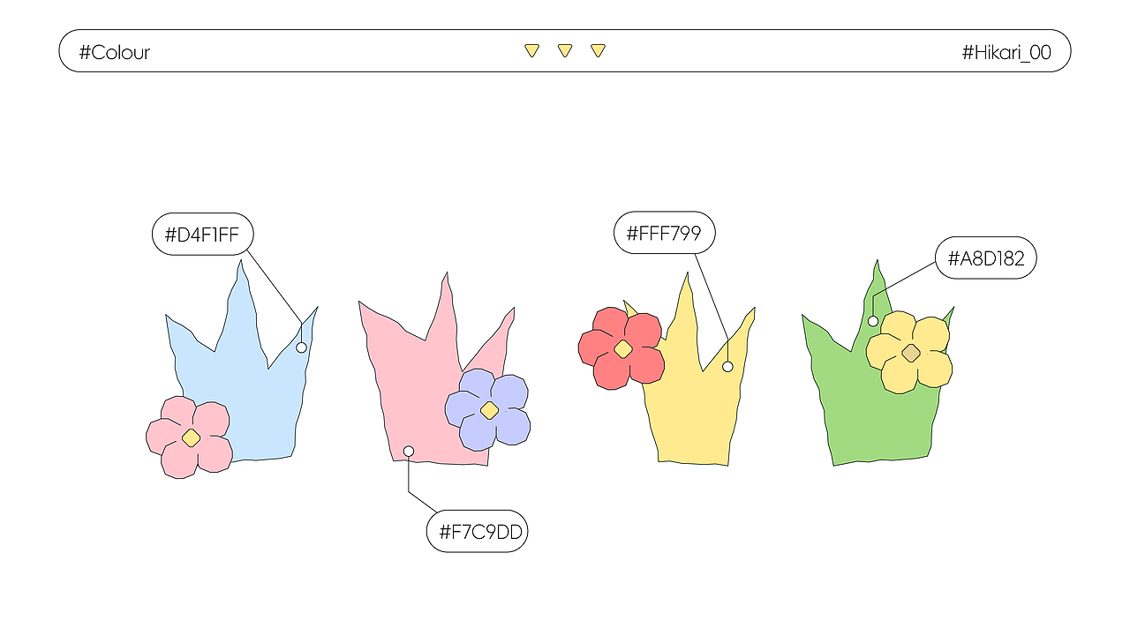
Task: Click the #FFF799 color label
Action: (x=664, y=233)
